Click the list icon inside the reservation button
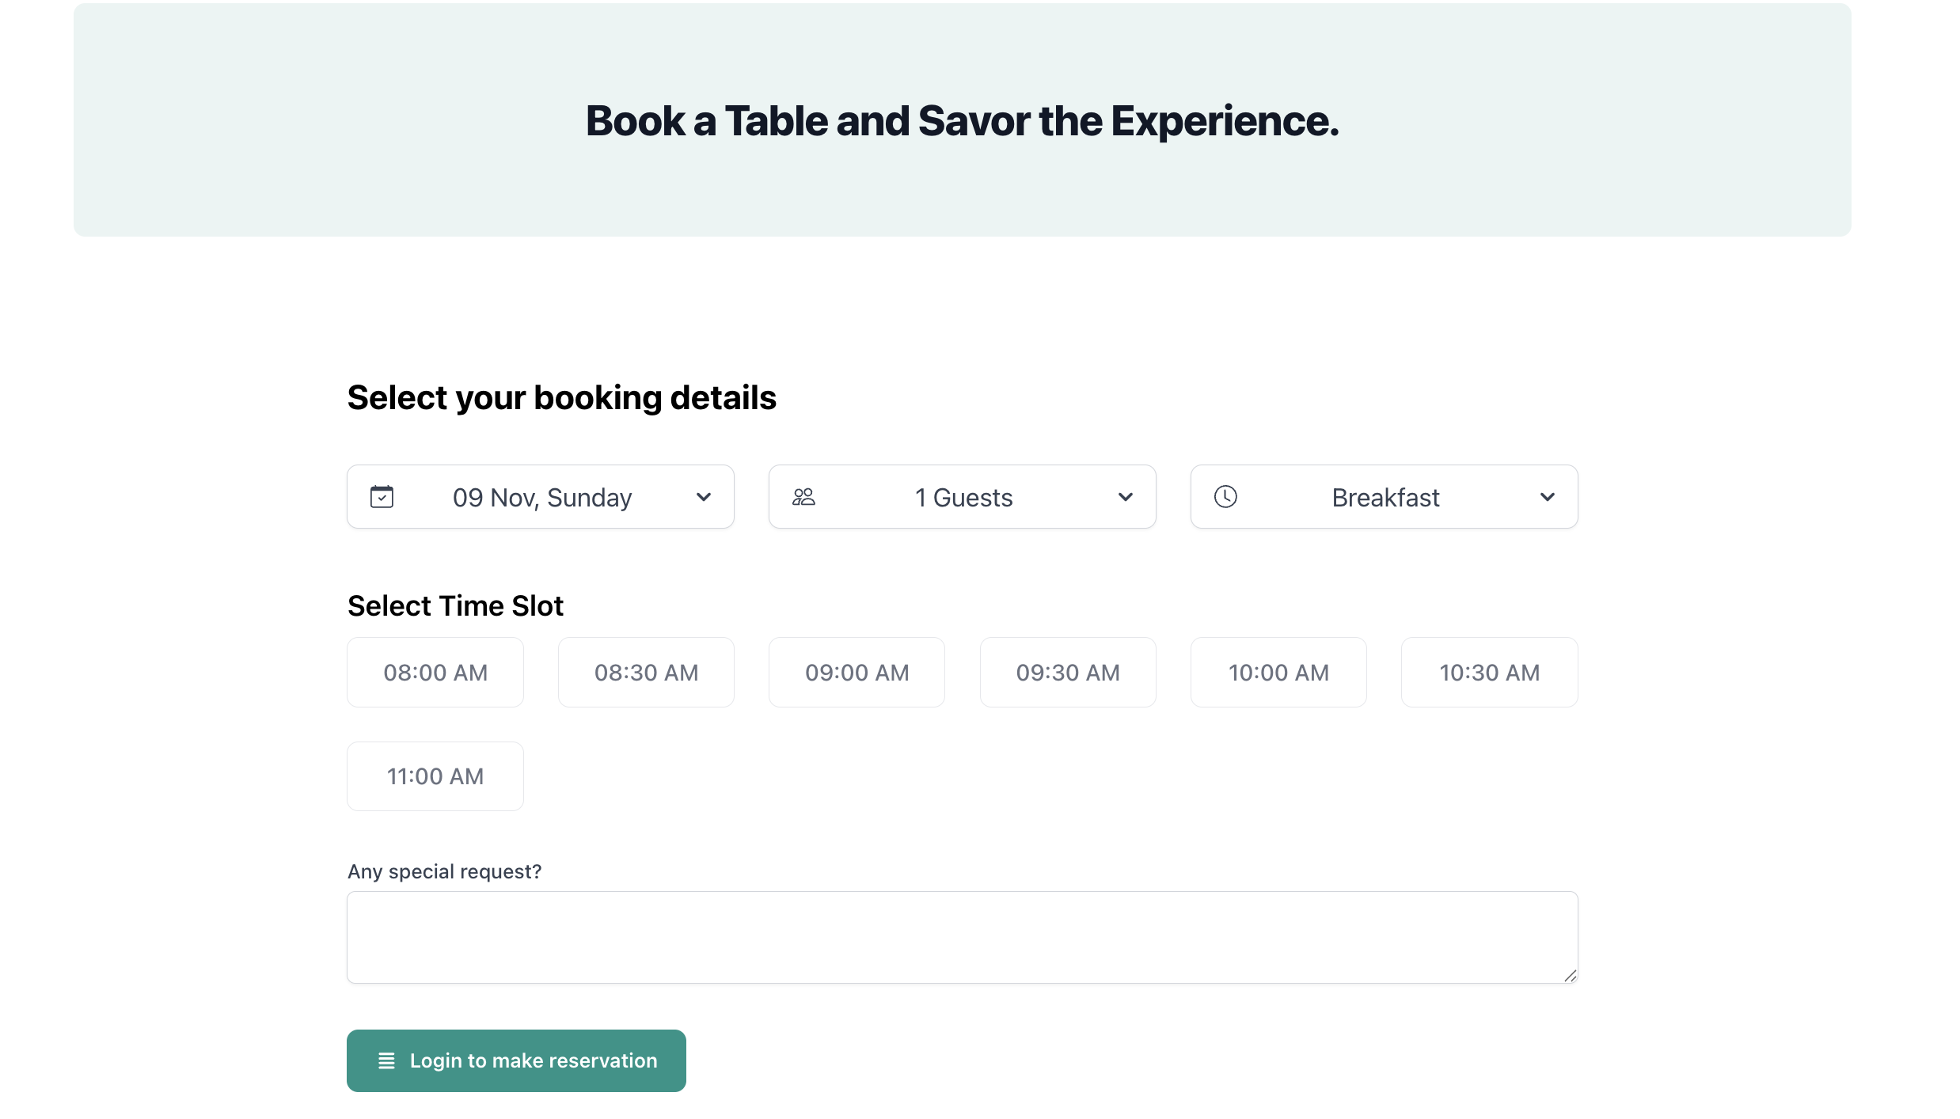Viewport: 1960px width, 1119px height. click(x=387, y=1060)
